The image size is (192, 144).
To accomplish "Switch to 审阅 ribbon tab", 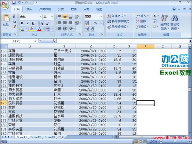I will click(86, 9).
